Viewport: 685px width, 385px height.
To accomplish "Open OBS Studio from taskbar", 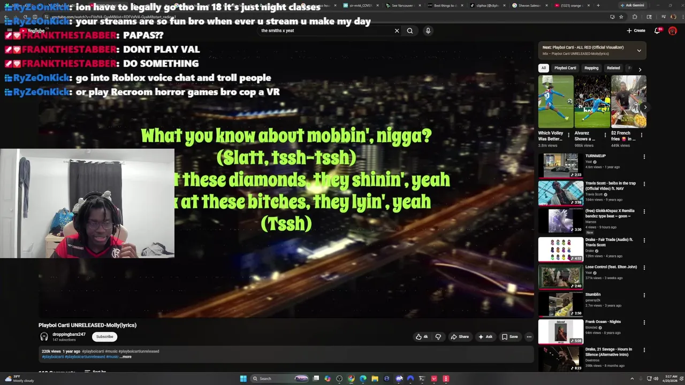I will click(x=339, y=379).
